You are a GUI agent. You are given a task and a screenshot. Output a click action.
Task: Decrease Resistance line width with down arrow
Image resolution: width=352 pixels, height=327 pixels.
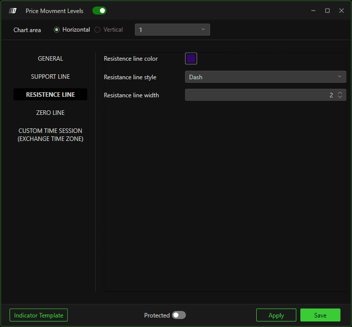coord(340,97)
